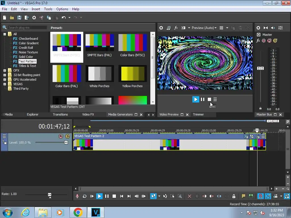291x218 pixels.
Task: Toggle Enable Snapping magnet
Action: [x=260, y=196]
